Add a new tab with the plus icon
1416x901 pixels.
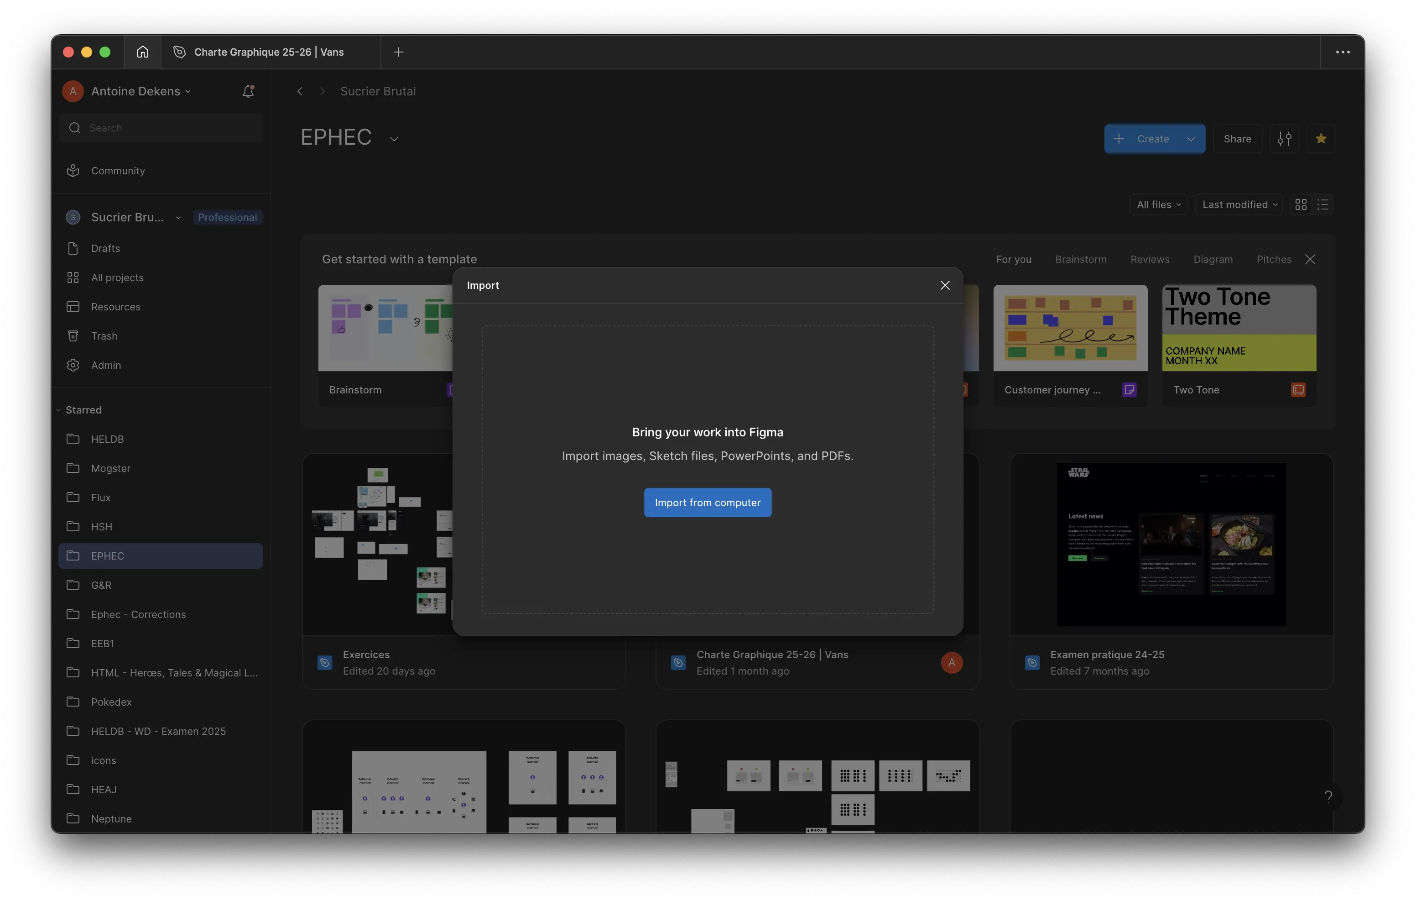tap(398, 52)
